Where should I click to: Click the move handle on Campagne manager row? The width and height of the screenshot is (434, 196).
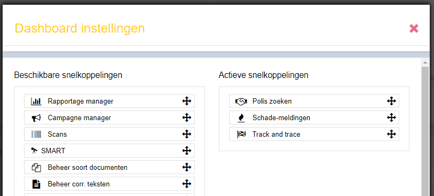(x=187, y=117)
